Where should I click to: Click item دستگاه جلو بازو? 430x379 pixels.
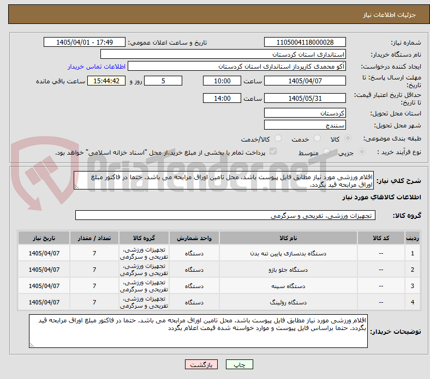point(288,270)
